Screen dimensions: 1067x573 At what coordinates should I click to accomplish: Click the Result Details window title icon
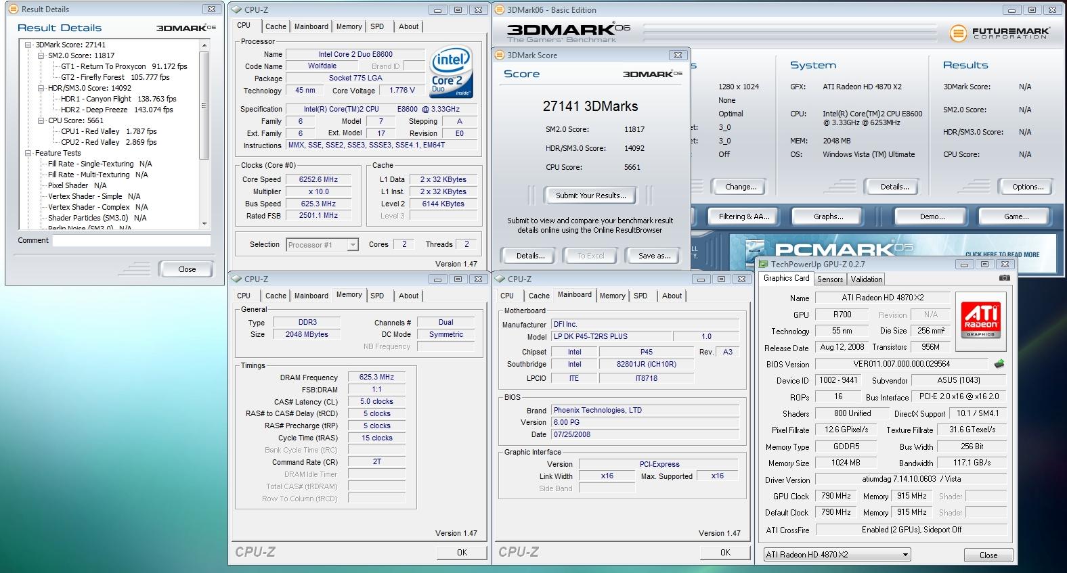click(14, 9)
